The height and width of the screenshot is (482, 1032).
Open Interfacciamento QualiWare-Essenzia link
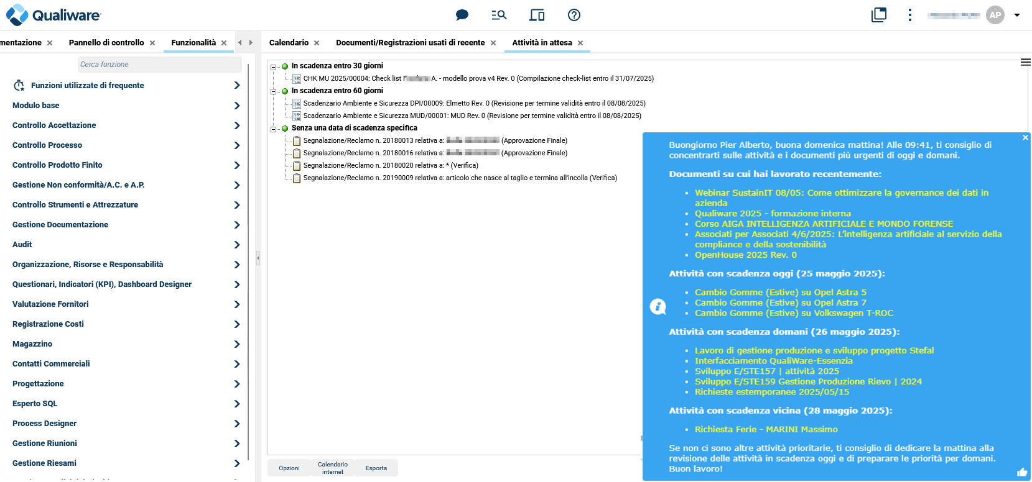coord(773,361)
